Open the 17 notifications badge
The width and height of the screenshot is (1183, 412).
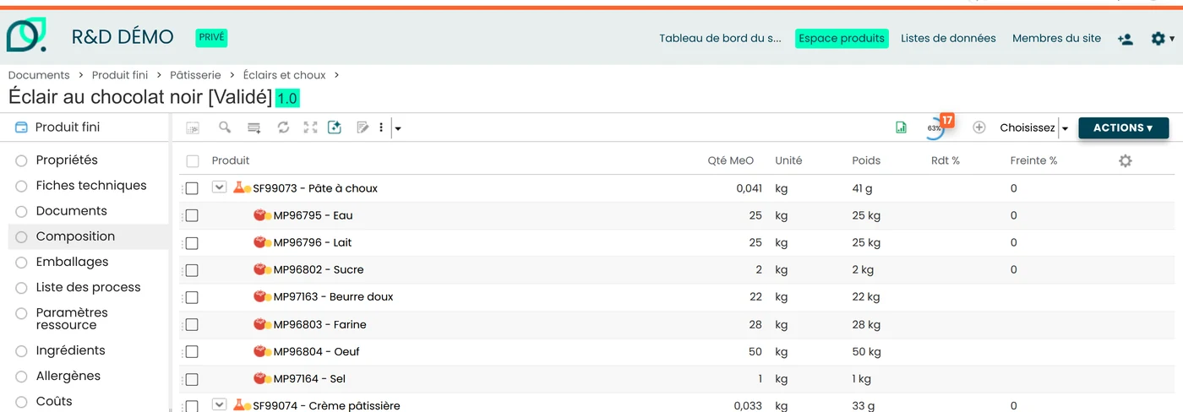[x=947, y=120]
